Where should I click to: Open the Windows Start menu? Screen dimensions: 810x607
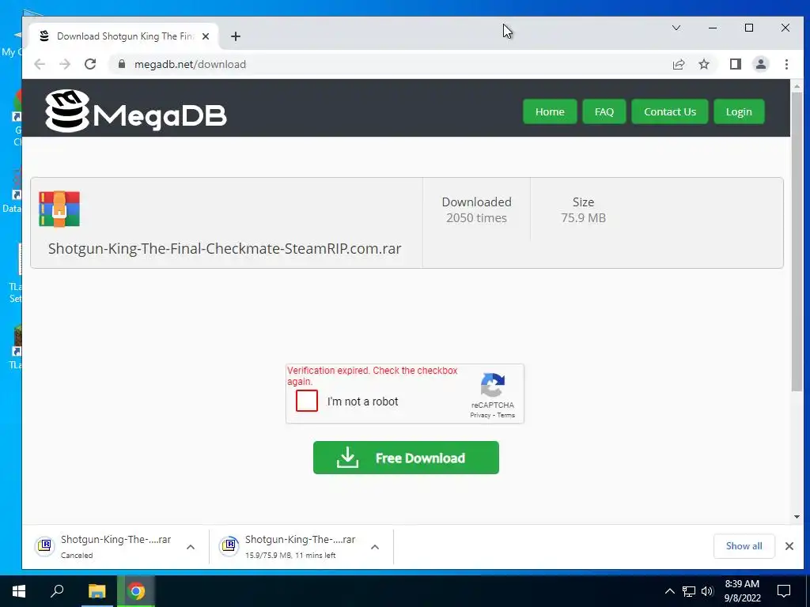19,591
